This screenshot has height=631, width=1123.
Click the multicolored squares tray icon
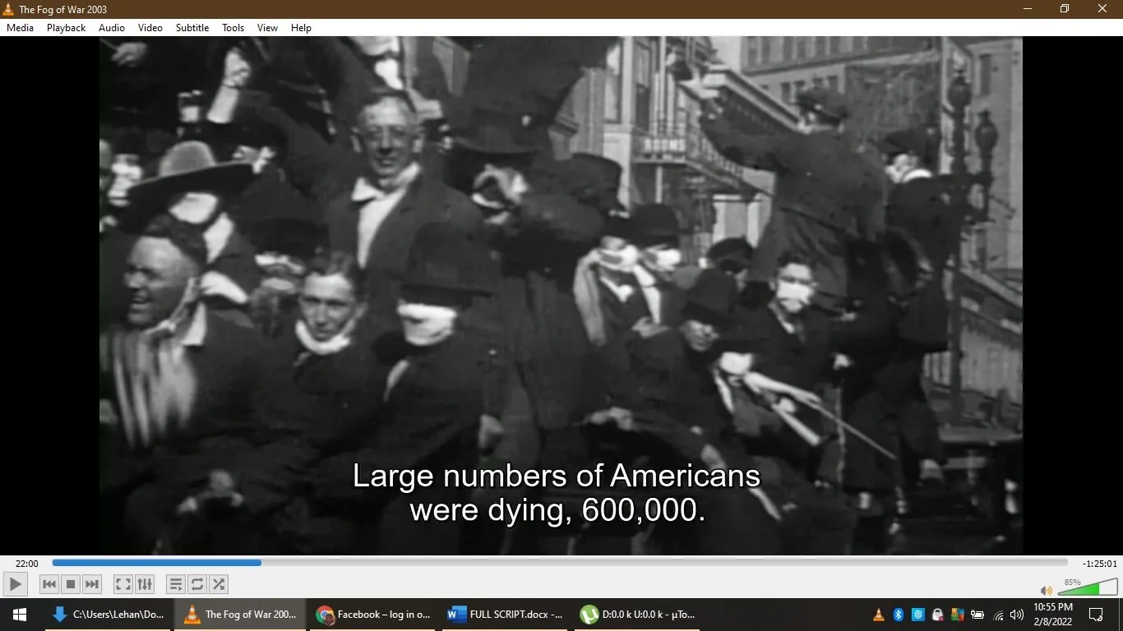coord(958,615)
